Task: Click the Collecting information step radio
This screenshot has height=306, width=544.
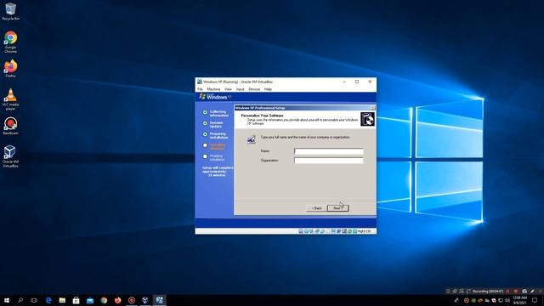Action: click(x=205, y=112)
